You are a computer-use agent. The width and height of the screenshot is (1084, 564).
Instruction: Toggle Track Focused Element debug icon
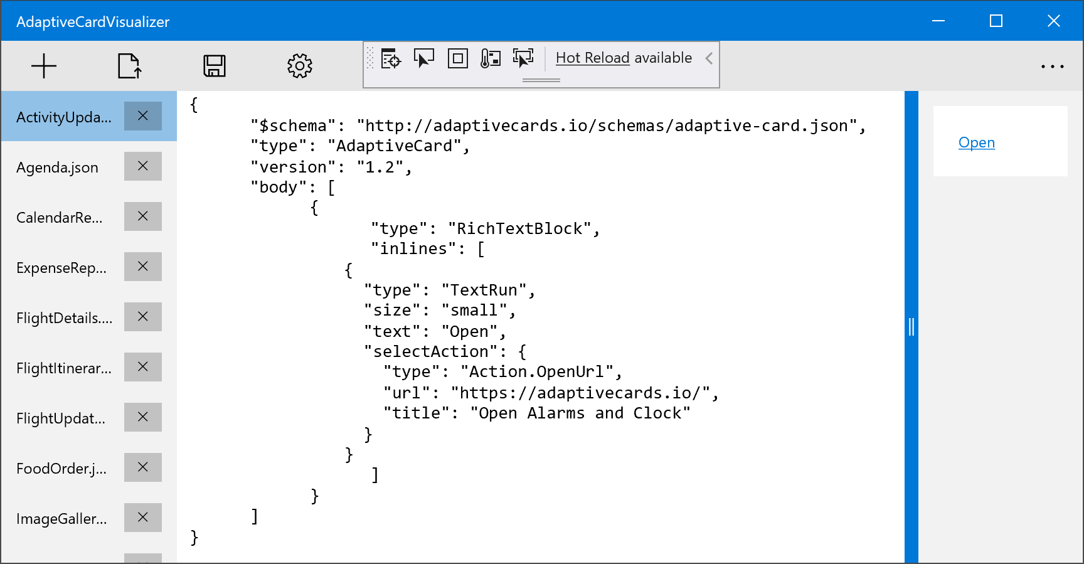tap(523, 58)
